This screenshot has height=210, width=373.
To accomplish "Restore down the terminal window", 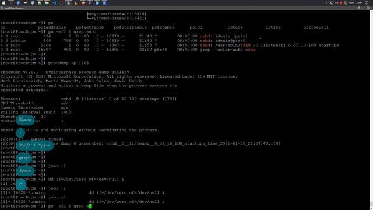I will click(x=359, y=8).
